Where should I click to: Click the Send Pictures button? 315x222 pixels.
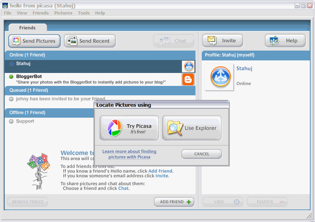point(34,41)
